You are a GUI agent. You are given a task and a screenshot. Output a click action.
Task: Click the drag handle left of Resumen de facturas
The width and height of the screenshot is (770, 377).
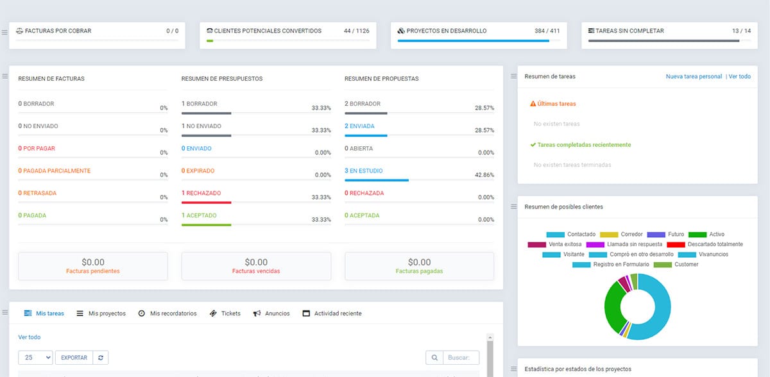[x=5, y=76]
